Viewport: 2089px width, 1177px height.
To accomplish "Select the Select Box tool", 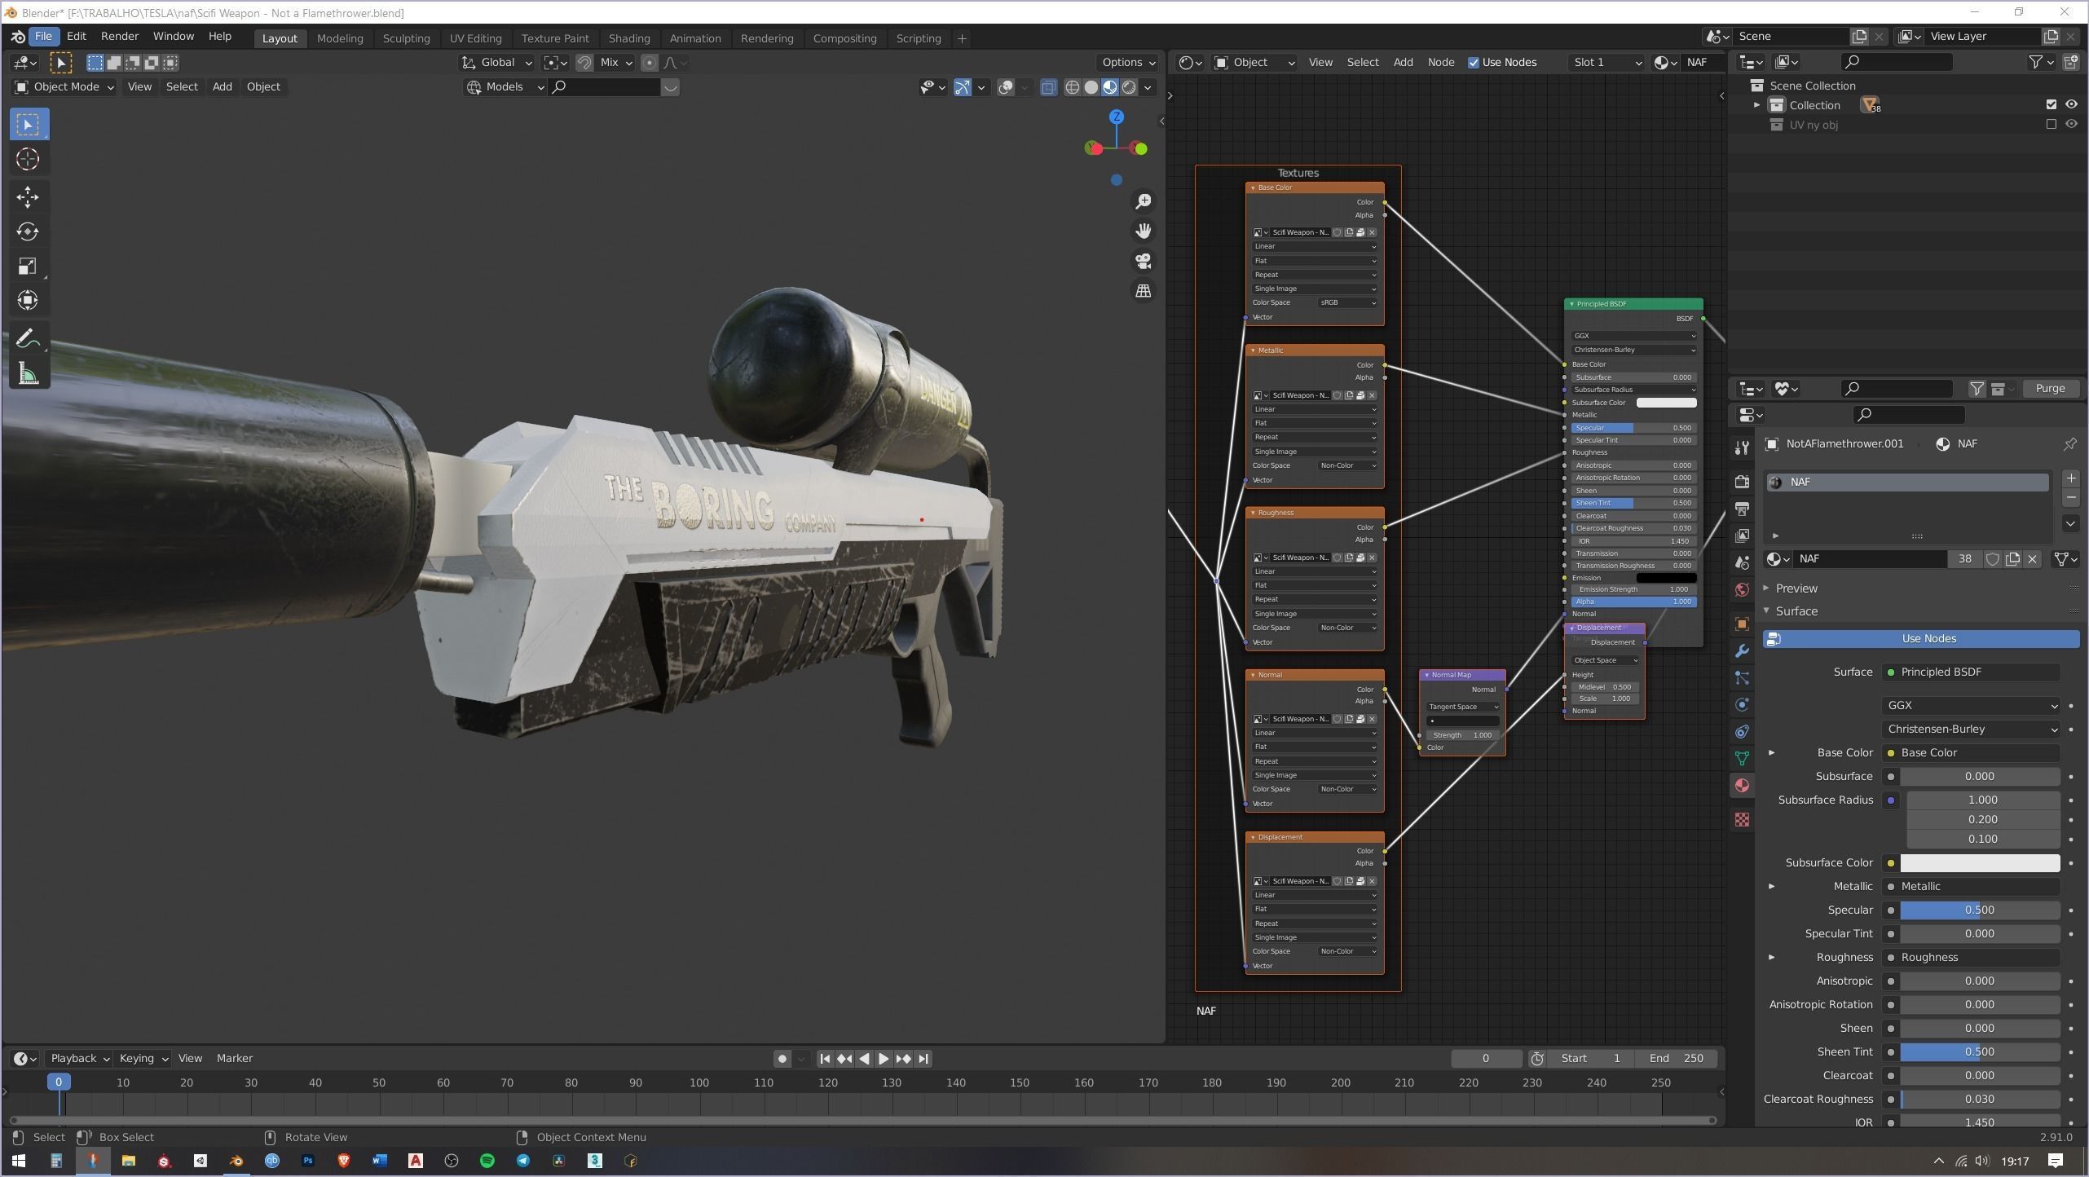I will tap(29, 125).
